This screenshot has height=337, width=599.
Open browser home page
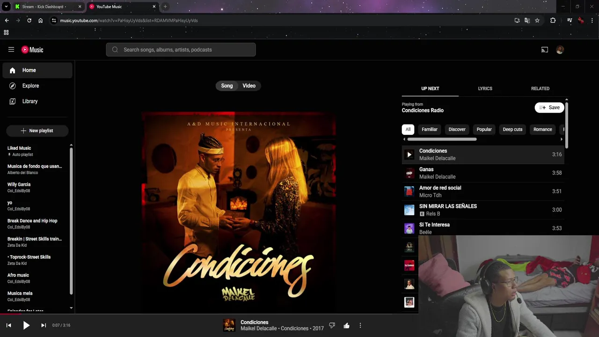click(x=41, y=21)
